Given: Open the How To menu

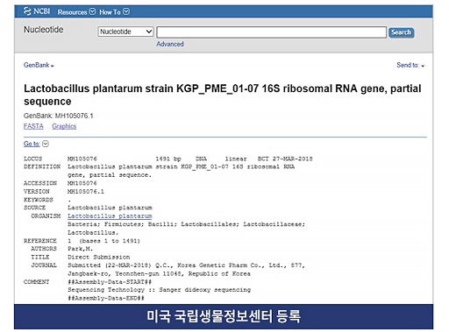Looking at the screenshot, I should (114, 12).
